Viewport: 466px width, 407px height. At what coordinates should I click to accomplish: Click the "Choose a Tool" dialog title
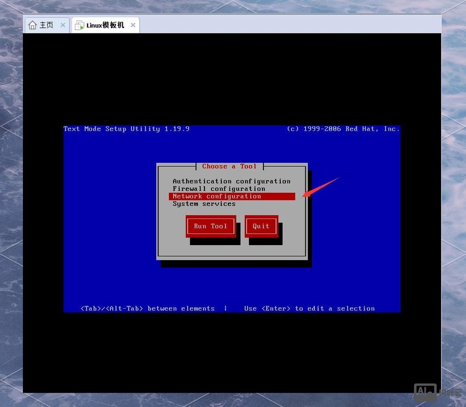click(229, 166)
